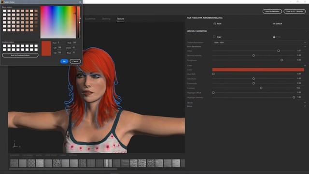Click the Normal Intensity slider handle

click(x=253, y=56)
